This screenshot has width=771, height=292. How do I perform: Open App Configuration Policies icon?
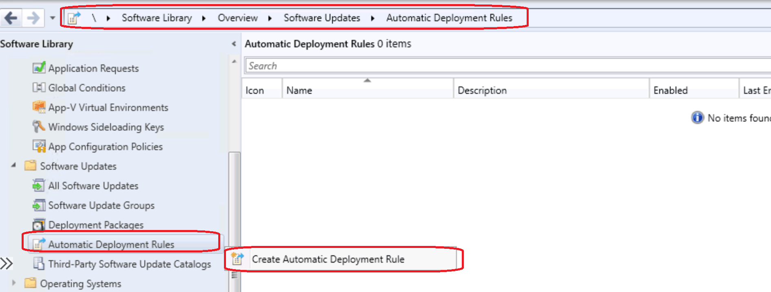tap(39, 146)
